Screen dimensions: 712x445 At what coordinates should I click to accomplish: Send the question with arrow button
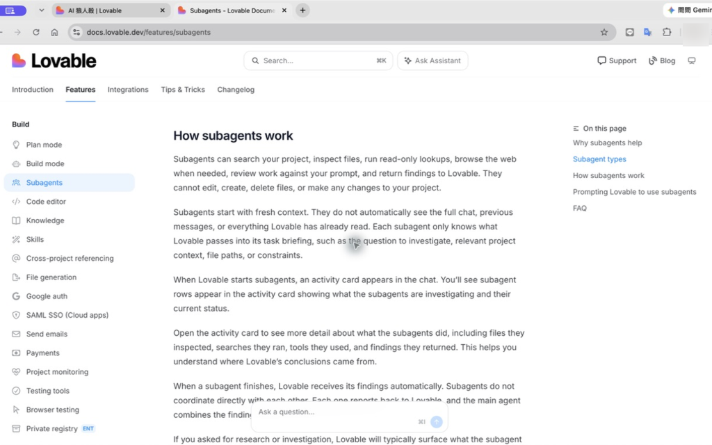pos(437,422)
